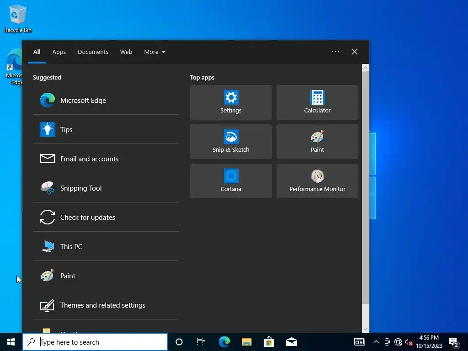Open This PC from suggestions

point(106,246)
